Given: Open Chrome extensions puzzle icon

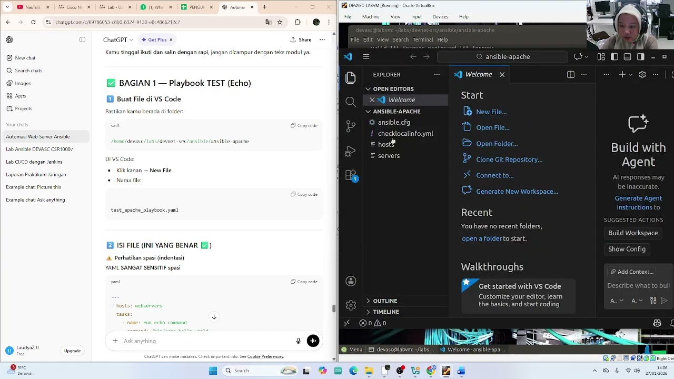Looking at the screenshot, I should coord(298,22).
